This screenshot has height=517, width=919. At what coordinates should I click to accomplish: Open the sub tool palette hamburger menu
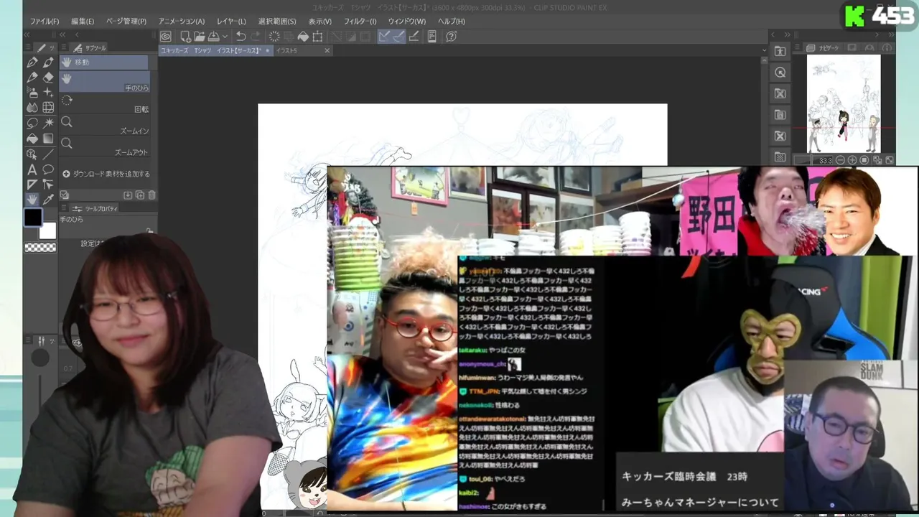[x=62, y=48]
